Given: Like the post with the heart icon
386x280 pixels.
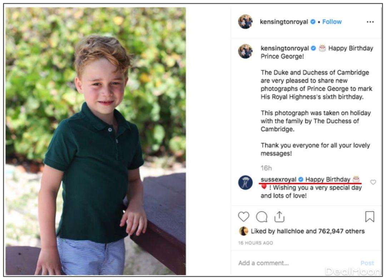Looking at the screenshot, I should coord(243,217).
